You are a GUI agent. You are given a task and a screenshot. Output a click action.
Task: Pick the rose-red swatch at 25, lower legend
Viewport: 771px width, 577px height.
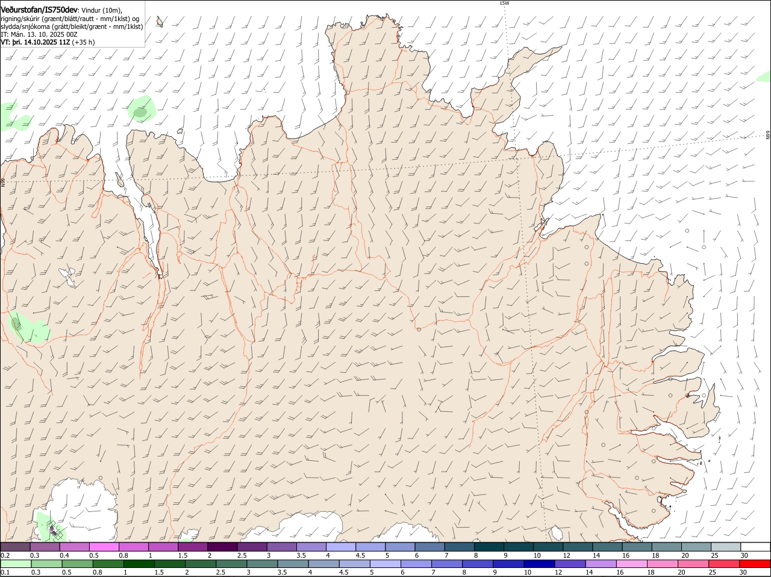[x=724, y=564]
